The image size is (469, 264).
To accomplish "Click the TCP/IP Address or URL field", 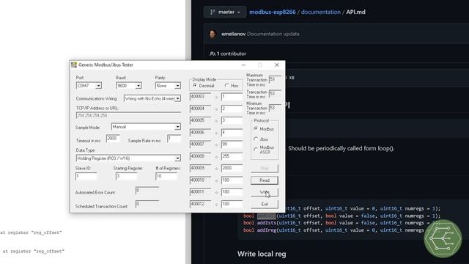I will point(128,116).
